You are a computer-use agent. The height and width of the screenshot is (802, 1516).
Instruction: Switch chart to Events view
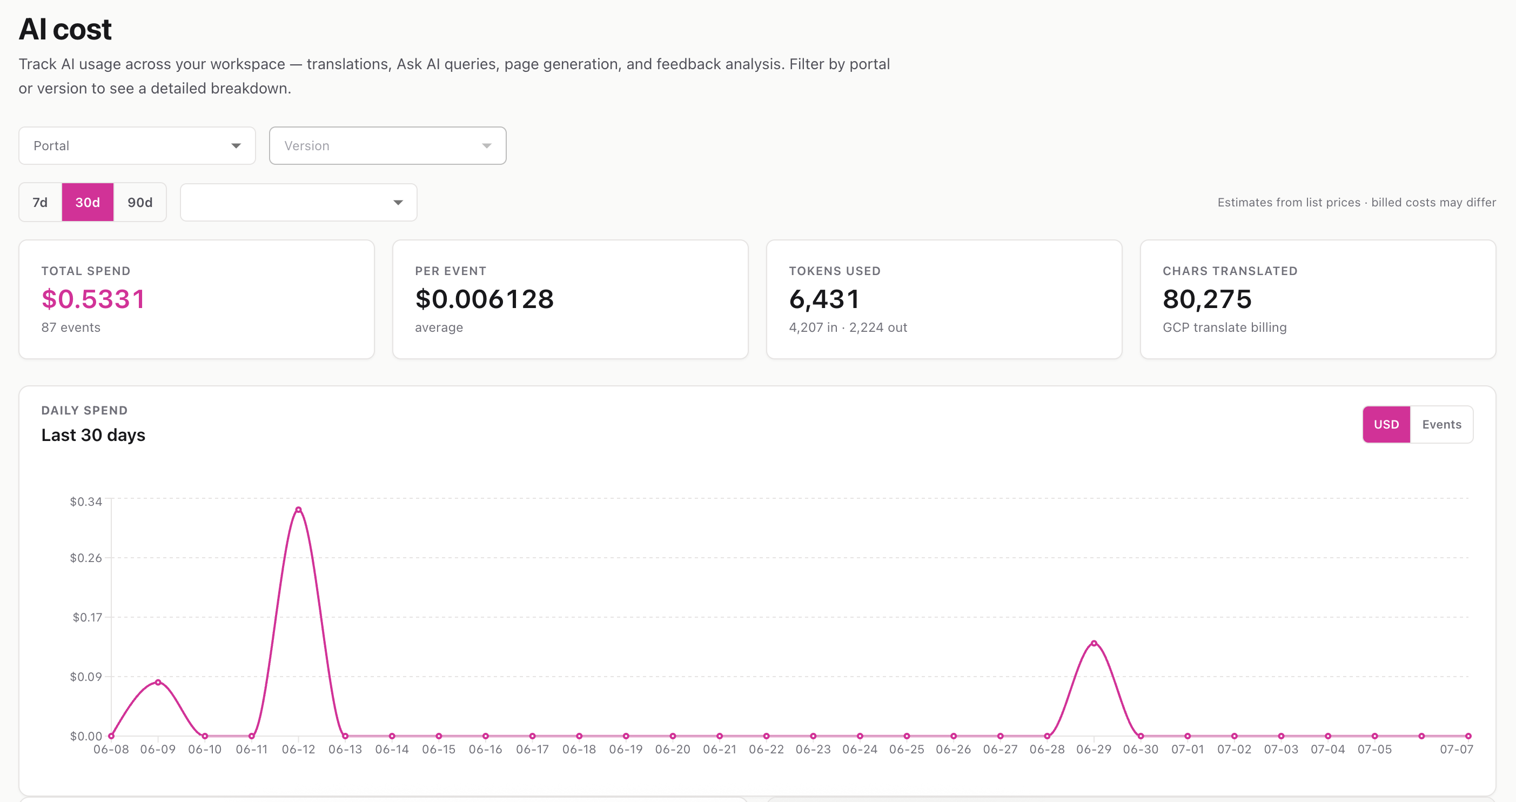[1442, 425]
